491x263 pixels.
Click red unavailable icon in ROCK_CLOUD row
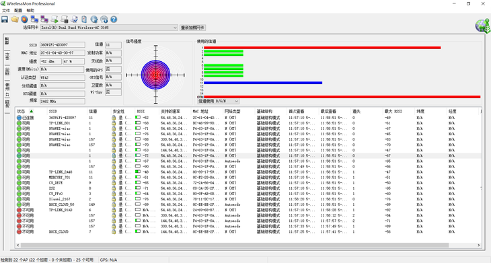point(19,231)
